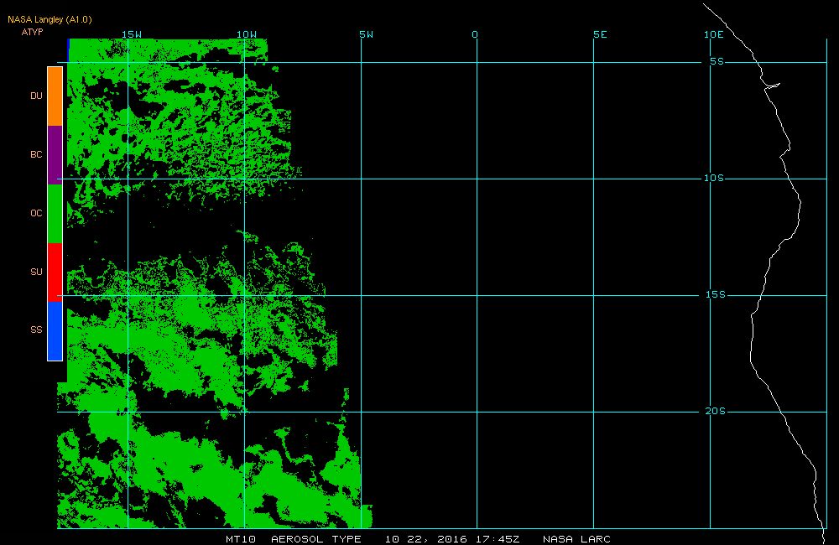Screen dimensions: 839x545
Task: Click the NASA LARC caption text
Action: [x=577, y=539]
